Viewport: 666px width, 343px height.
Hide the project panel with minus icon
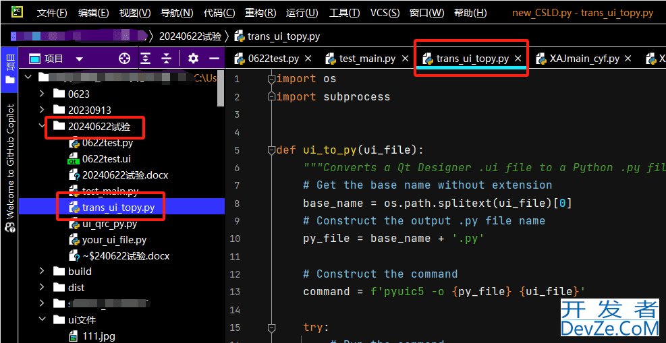[215, 59]
